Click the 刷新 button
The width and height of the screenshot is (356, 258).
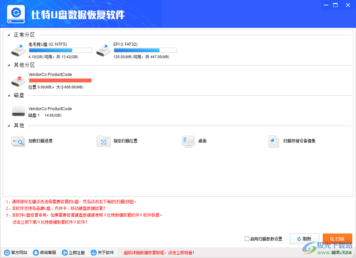pos(305,239)
